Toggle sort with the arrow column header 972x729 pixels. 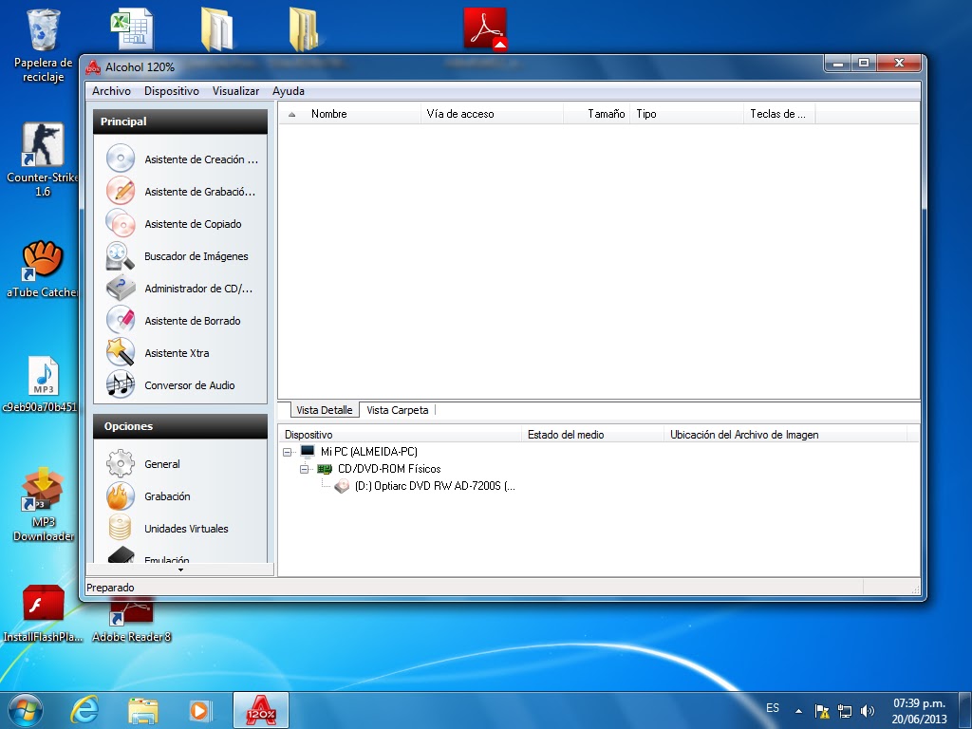point(292,114)
